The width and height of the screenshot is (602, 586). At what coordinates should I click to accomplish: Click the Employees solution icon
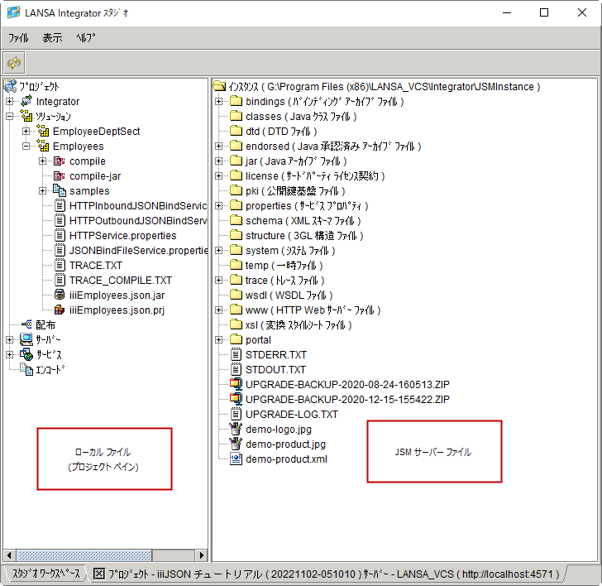point(43,146)
